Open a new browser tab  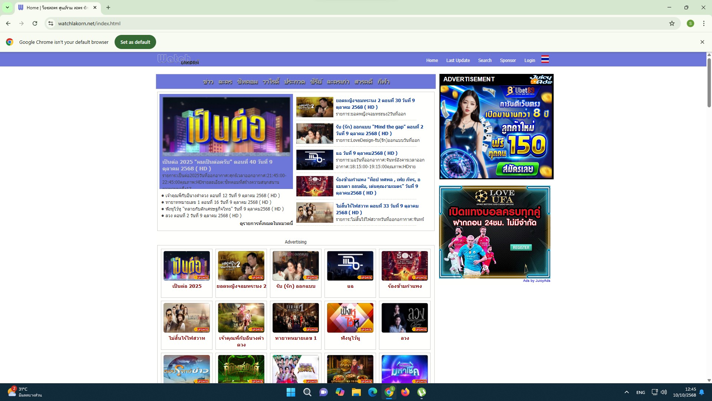[x=108, y=7]
